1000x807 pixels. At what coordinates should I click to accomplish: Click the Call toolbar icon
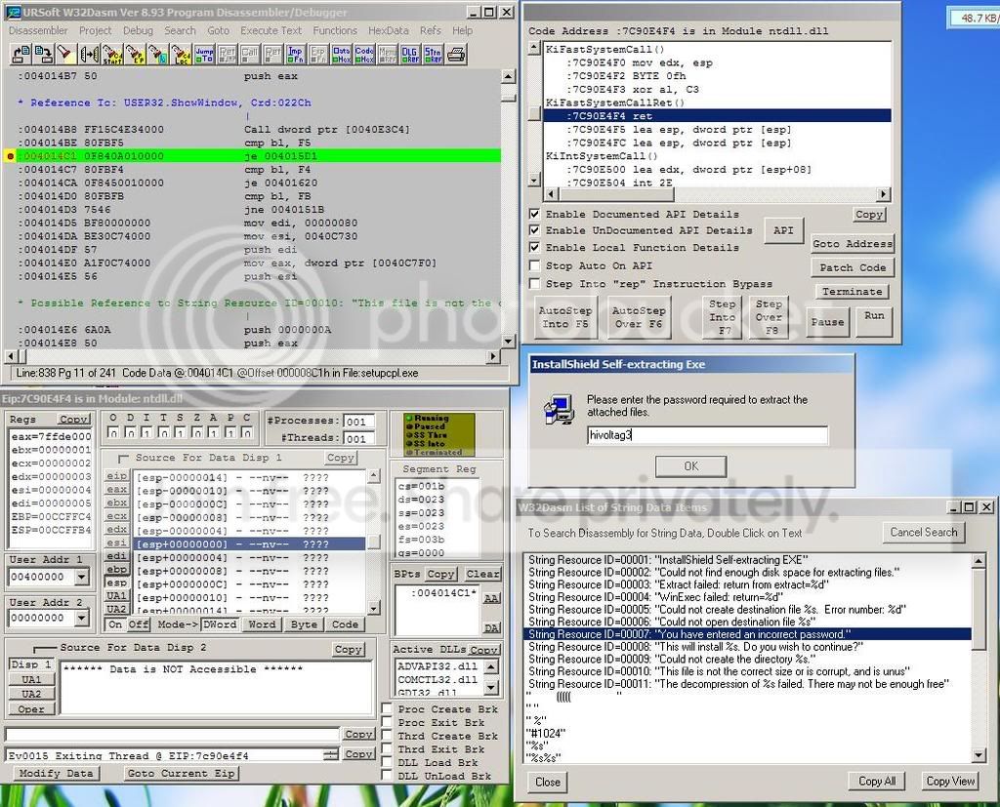pyautogui.click(x=249, y=55)
